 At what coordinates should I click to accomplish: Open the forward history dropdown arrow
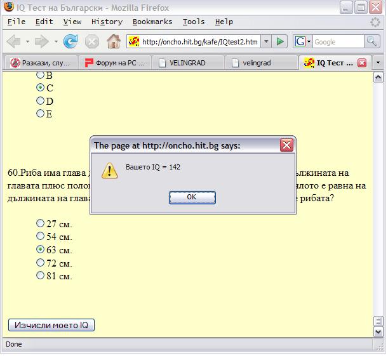56,41
